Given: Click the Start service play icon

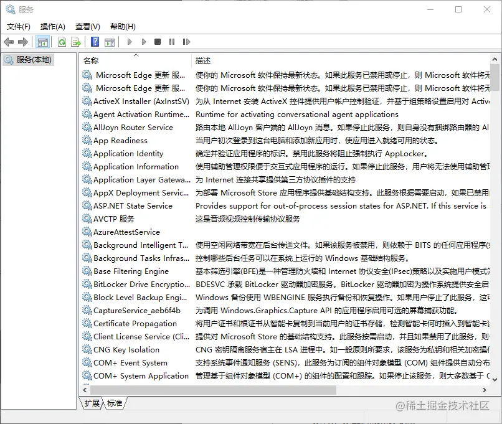Looking at the screenshot, I should [130, 42].
